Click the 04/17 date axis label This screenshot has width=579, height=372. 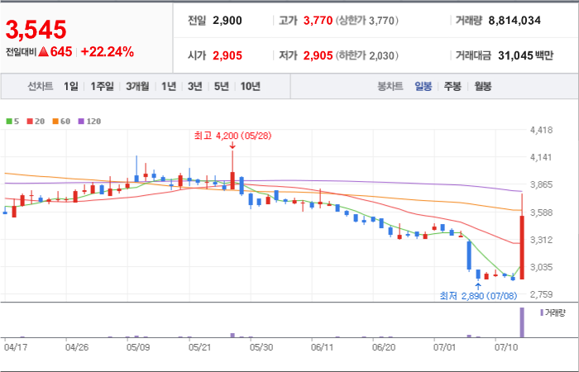tap(16, 347)
